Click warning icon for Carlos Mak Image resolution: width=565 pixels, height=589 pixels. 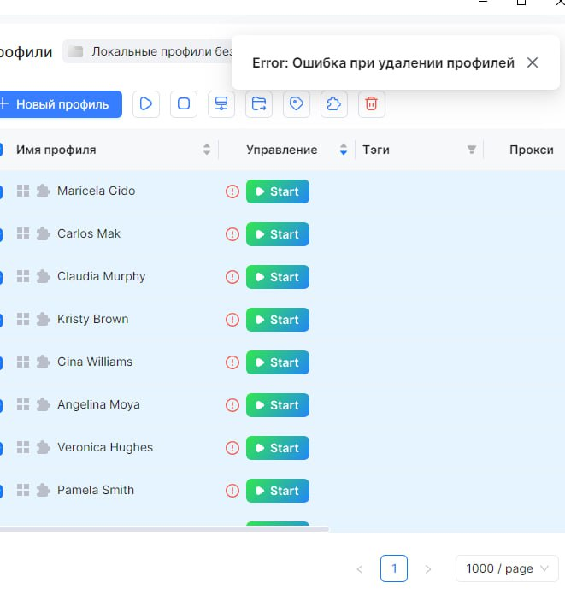pyautogui.click(x=232, y=234)
